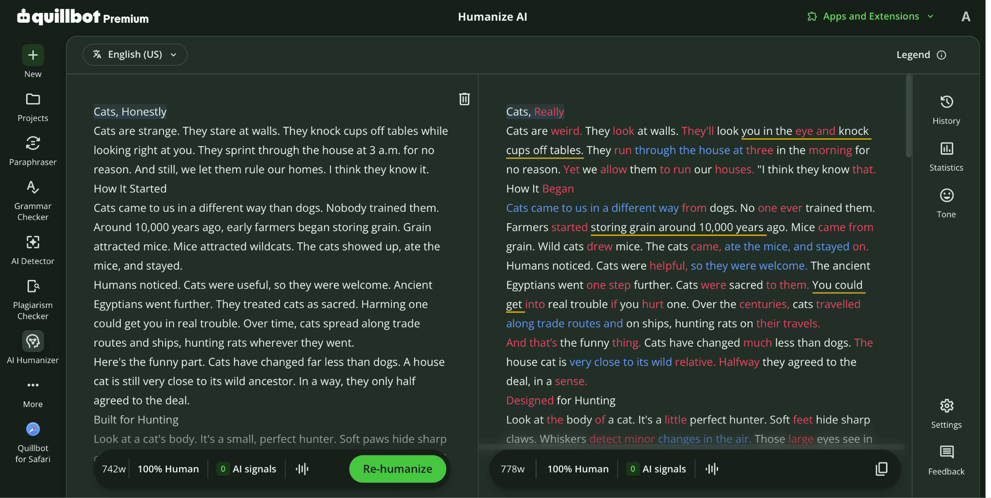Screen dimensions: 991x498
Task: Click the red word "weird." in output
Action: tap(566, 131)
